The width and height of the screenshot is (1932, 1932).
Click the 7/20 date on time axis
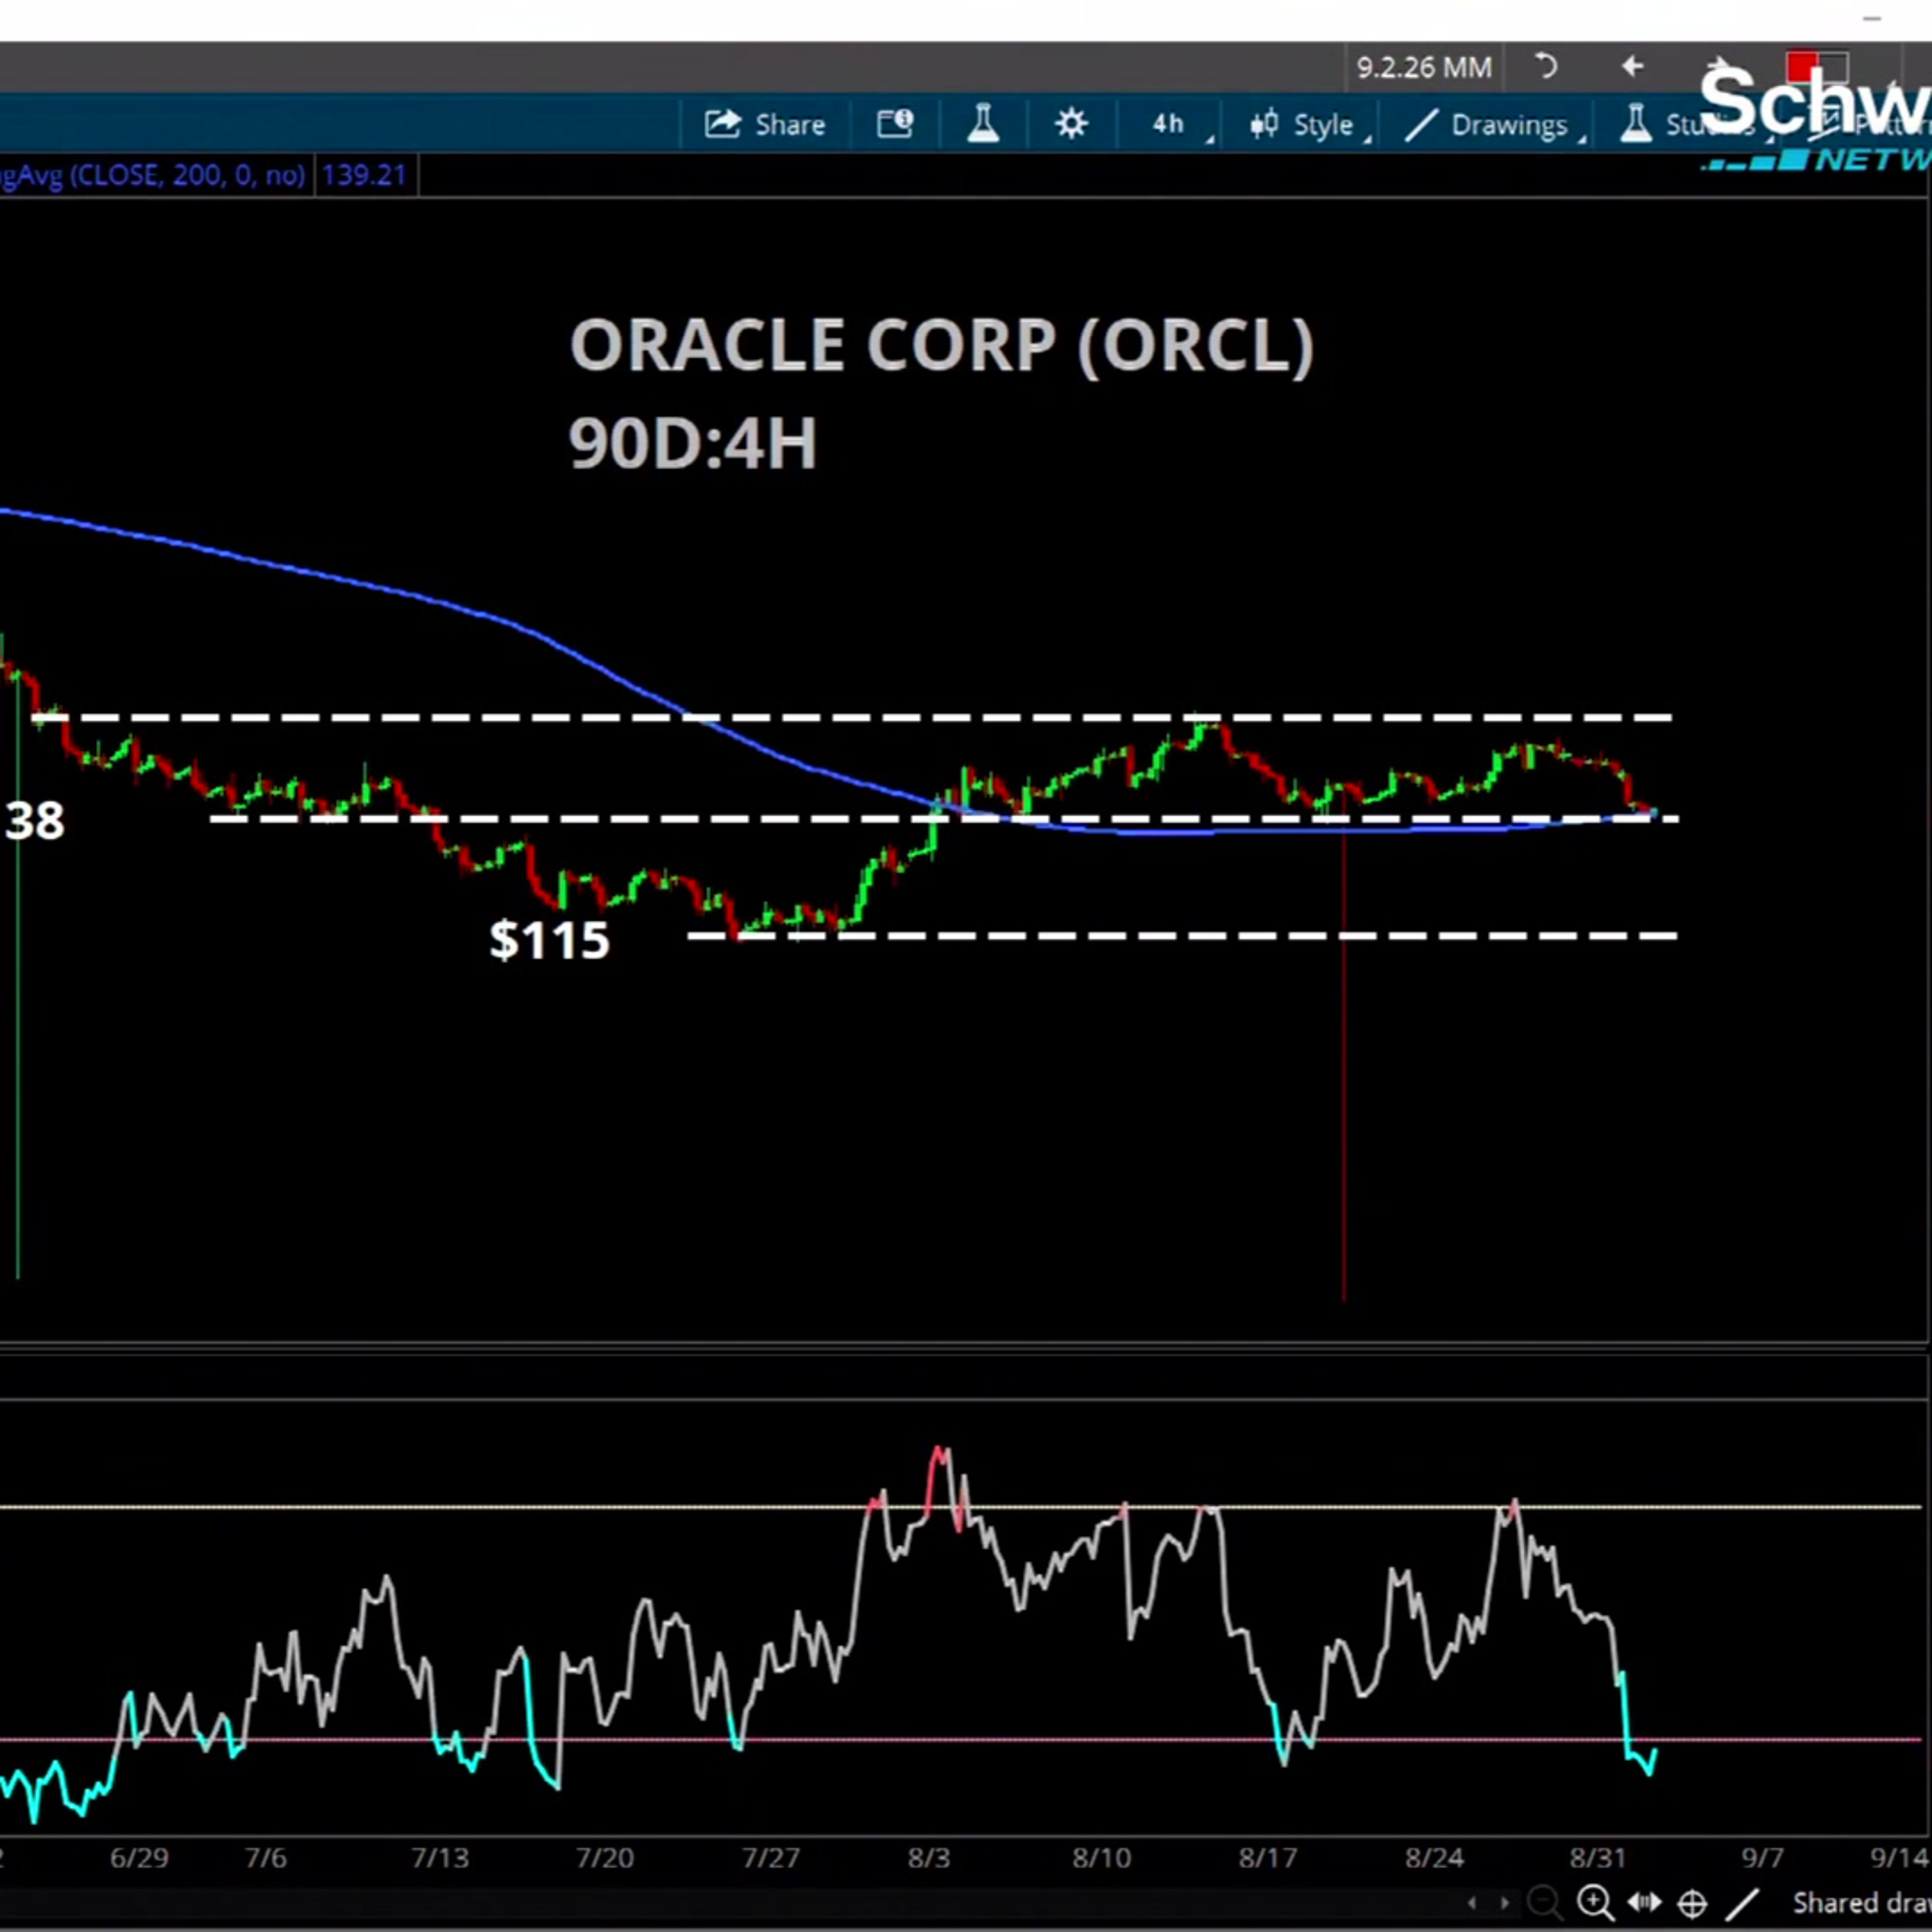(604, 1858)
